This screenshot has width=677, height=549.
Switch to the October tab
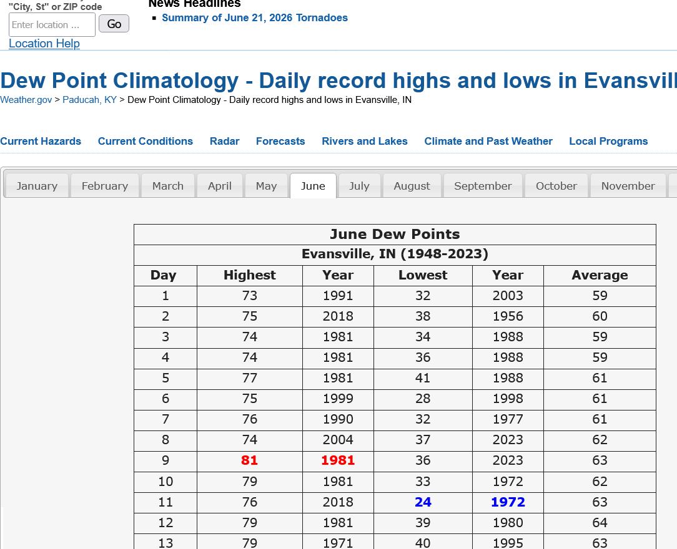point(556,186)
